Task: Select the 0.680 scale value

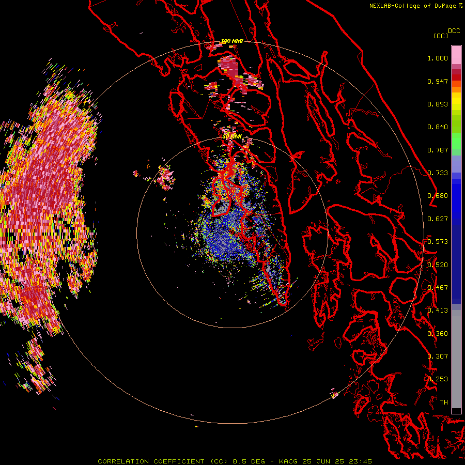Action: tap(438, 196)
